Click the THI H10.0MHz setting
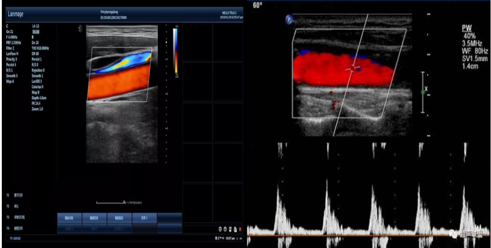The image size is (491, 248). pos(40,48)
